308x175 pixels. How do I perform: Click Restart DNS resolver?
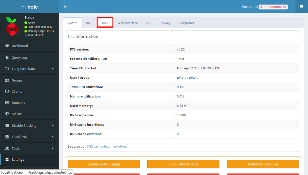coord(263,164)
